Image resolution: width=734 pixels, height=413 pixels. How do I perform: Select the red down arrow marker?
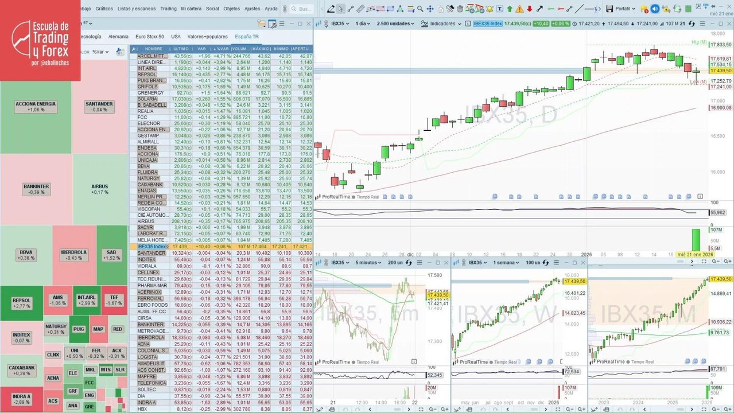coord(530,9)
